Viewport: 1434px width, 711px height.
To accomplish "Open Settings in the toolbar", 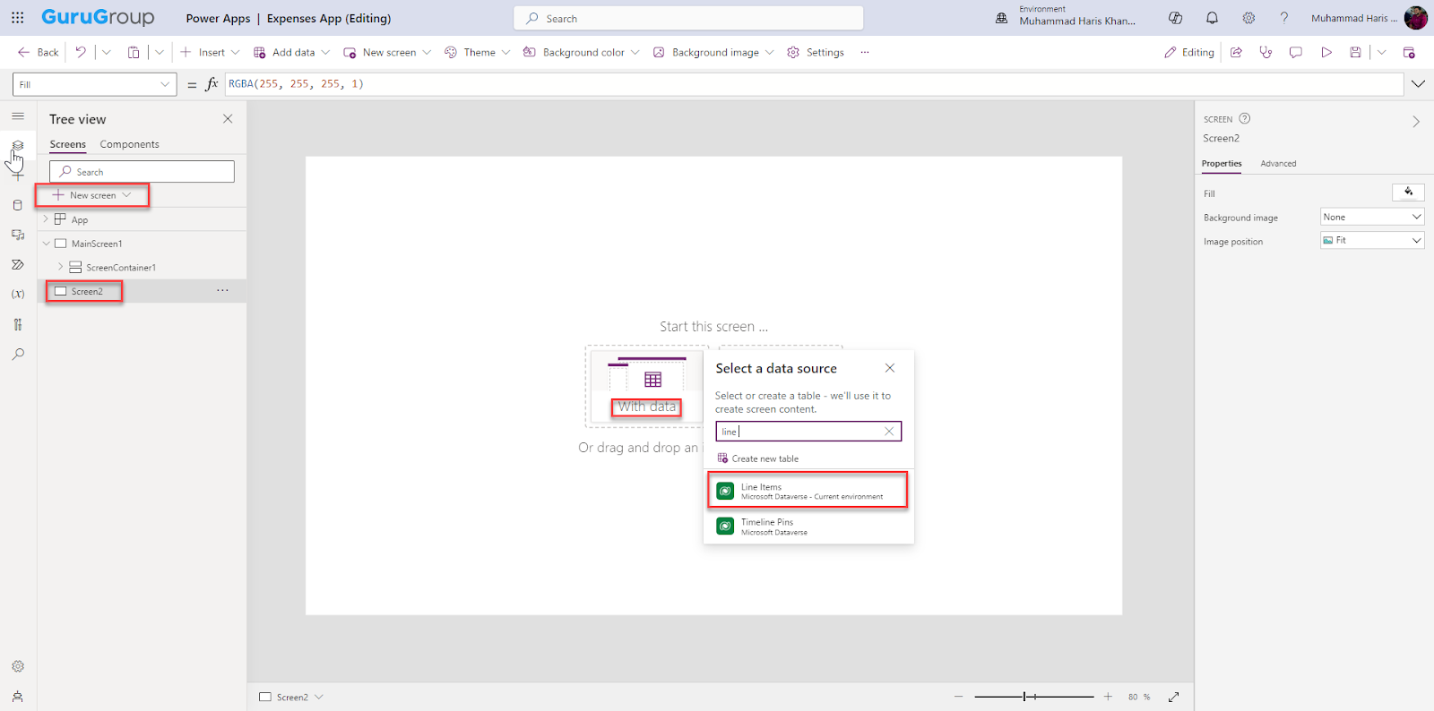I will (816, 52).
